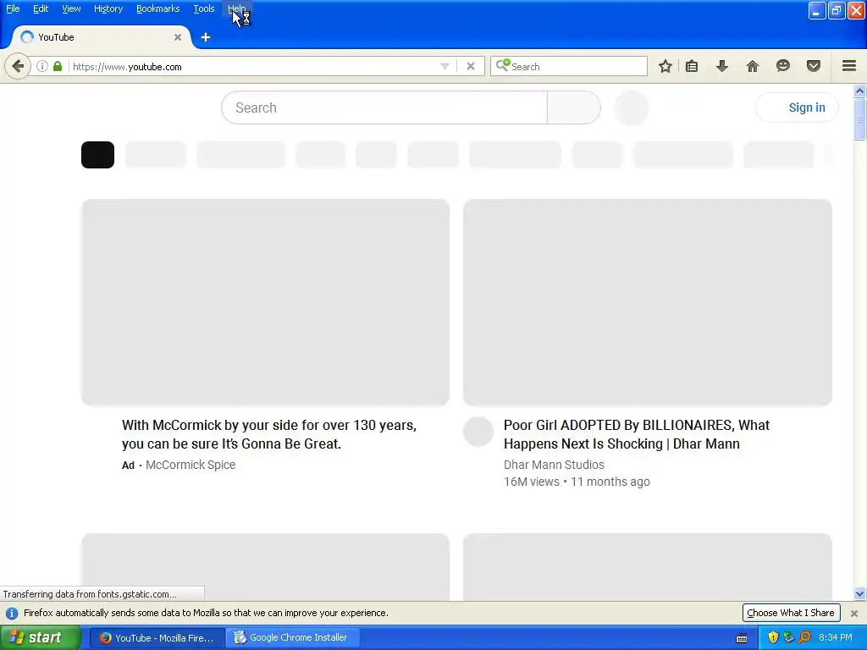Click the orange magnifier tray icon
This screenshot has height=650, width=867.
pyautogui.click(x=805, y=637)
